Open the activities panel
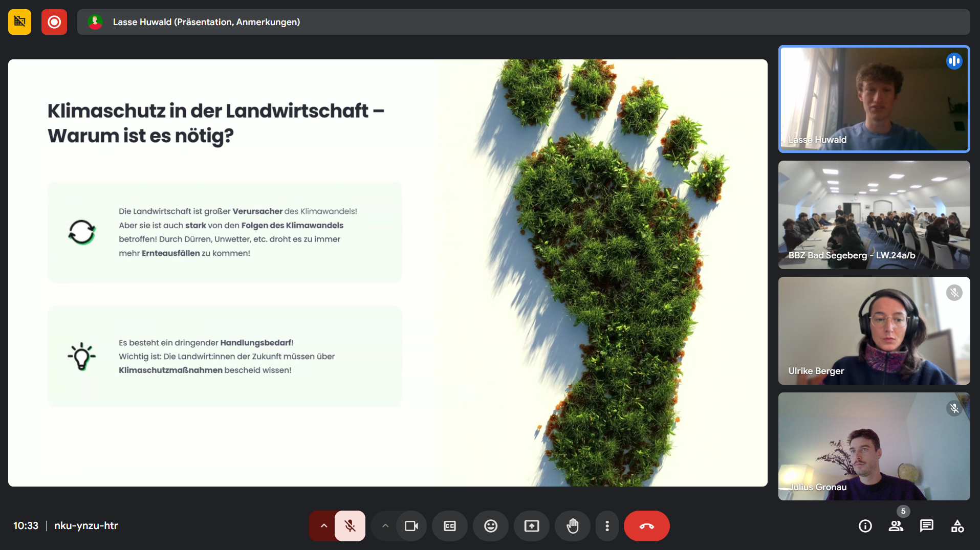 (x=957, y=526)
